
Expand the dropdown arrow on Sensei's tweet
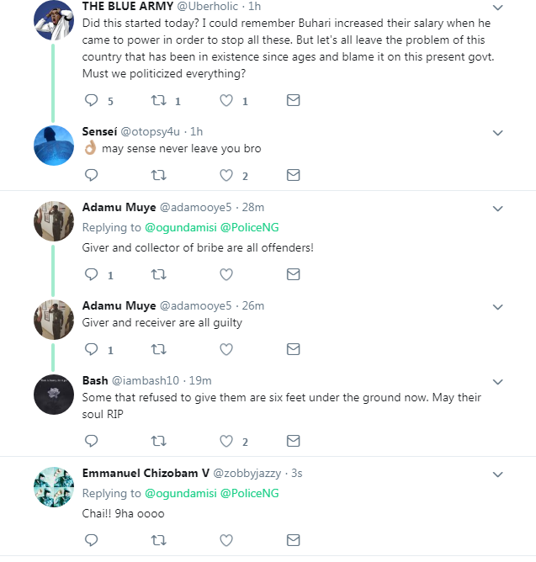click(497, 132)
